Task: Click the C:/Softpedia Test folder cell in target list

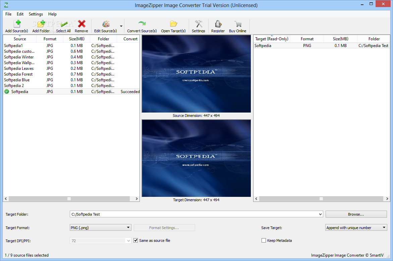Action: (373, 46)
